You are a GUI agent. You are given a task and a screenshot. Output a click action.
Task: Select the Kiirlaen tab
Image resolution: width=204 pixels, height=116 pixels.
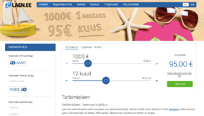[x=98, y=47]
